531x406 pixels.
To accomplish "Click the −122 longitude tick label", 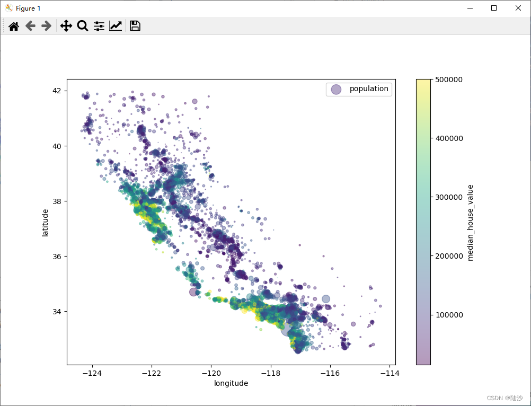I will coord(152,373).
